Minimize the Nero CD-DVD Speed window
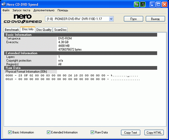This screenshot has width=169, height=140. pyautogui.click(x=152, y=4)
